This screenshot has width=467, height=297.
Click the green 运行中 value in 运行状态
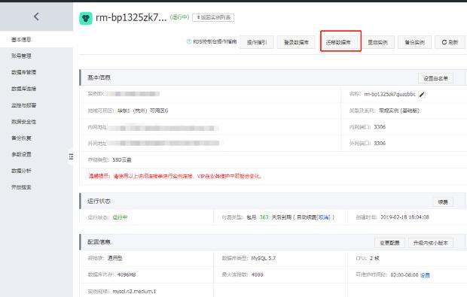pyautogui.click(x=120, y=217)
